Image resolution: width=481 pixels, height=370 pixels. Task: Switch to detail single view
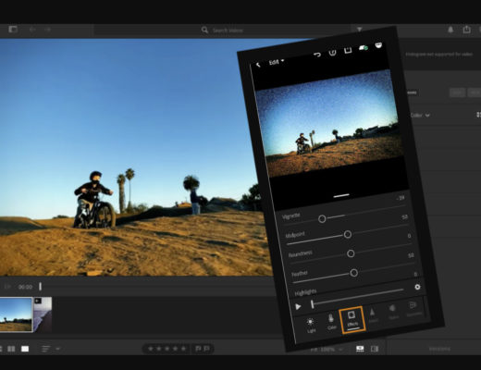[x=25, y=349]
